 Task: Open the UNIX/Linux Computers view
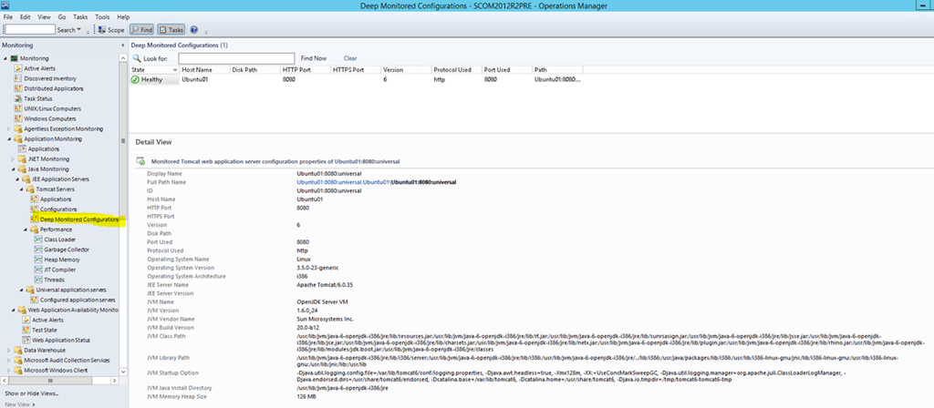[x=52, y=109]
